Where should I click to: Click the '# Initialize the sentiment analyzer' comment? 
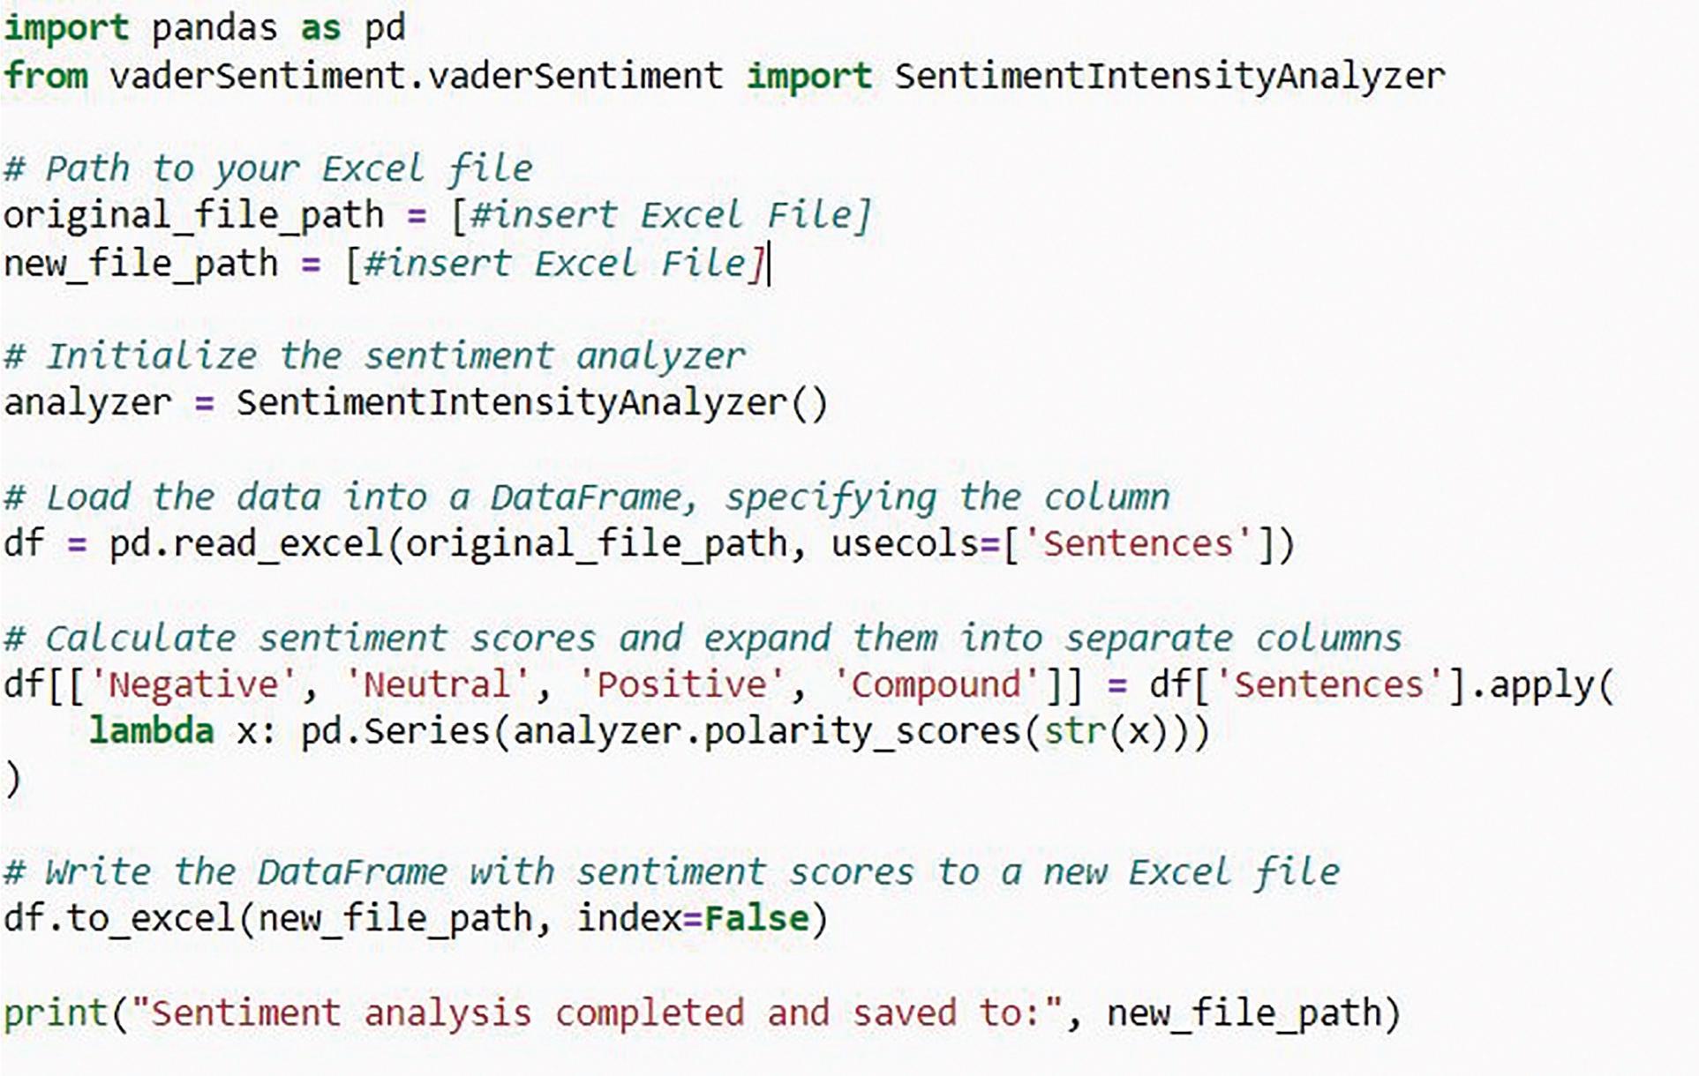point(375,357)
